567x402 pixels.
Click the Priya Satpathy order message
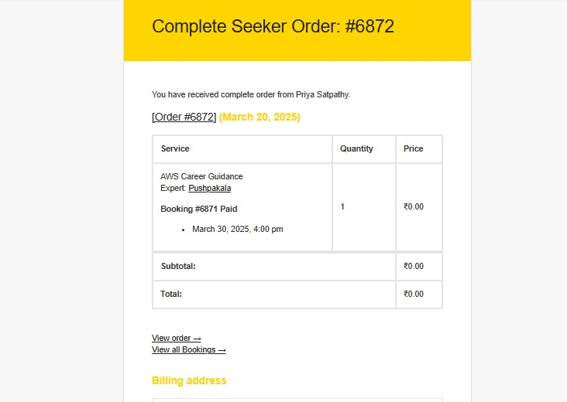tap(251, 94)
